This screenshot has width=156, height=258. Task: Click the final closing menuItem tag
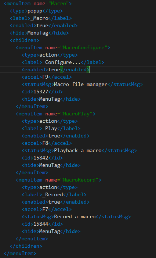click(x=20, y=253)
